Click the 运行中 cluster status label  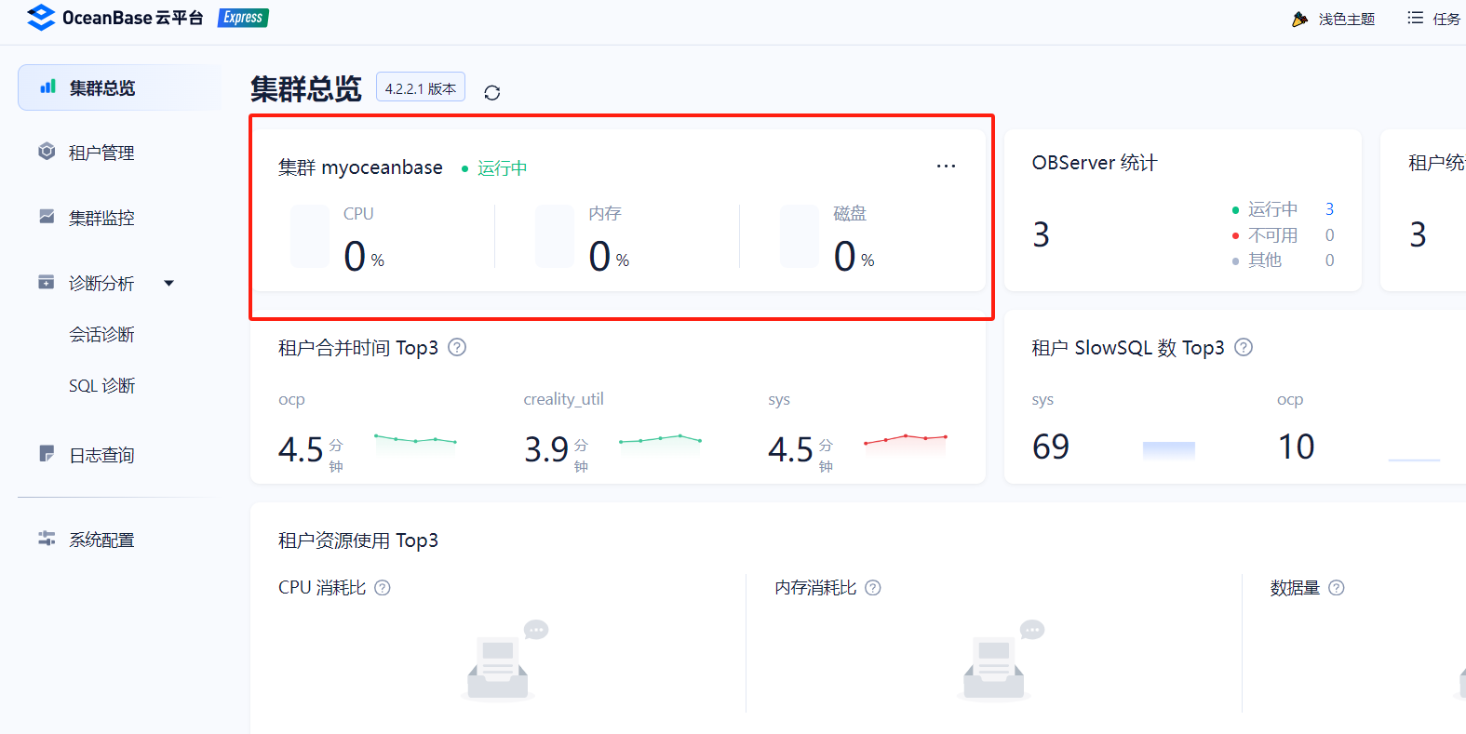click(502, 168)
